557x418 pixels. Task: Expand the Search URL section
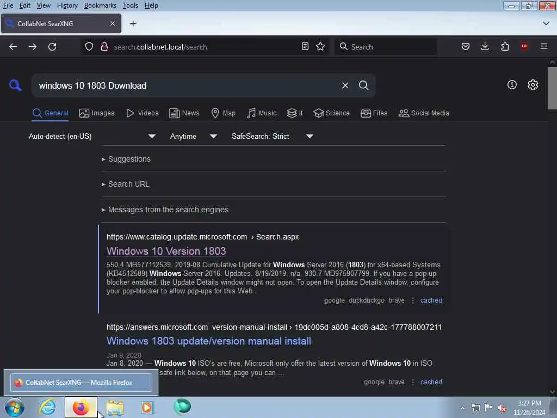(x=126, y=184)
